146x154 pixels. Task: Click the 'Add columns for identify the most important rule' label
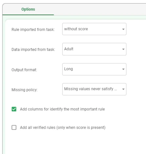click(x=63, y=109)
